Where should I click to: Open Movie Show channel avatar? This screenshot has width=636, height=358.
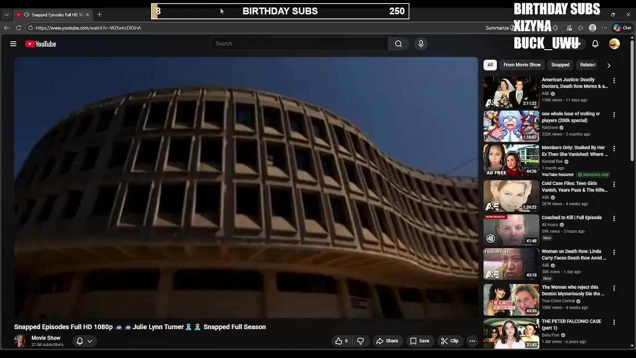click(20, 341)
